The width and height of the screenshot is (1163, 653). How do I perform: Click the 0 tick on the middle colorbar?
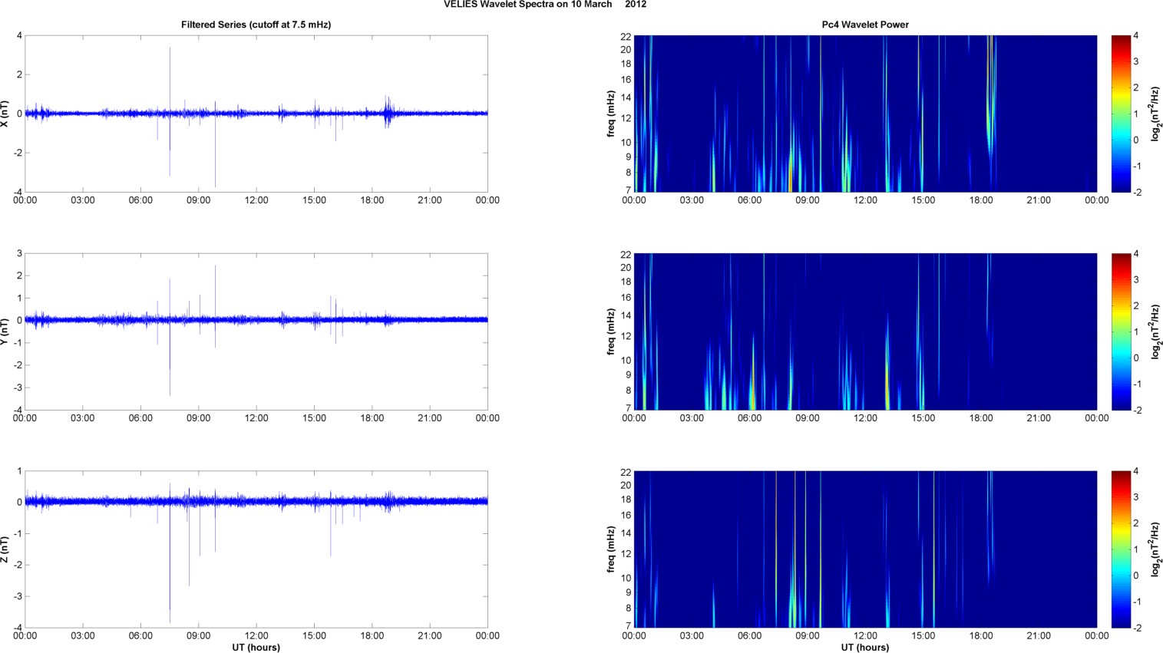click(x=1136, y=358)
